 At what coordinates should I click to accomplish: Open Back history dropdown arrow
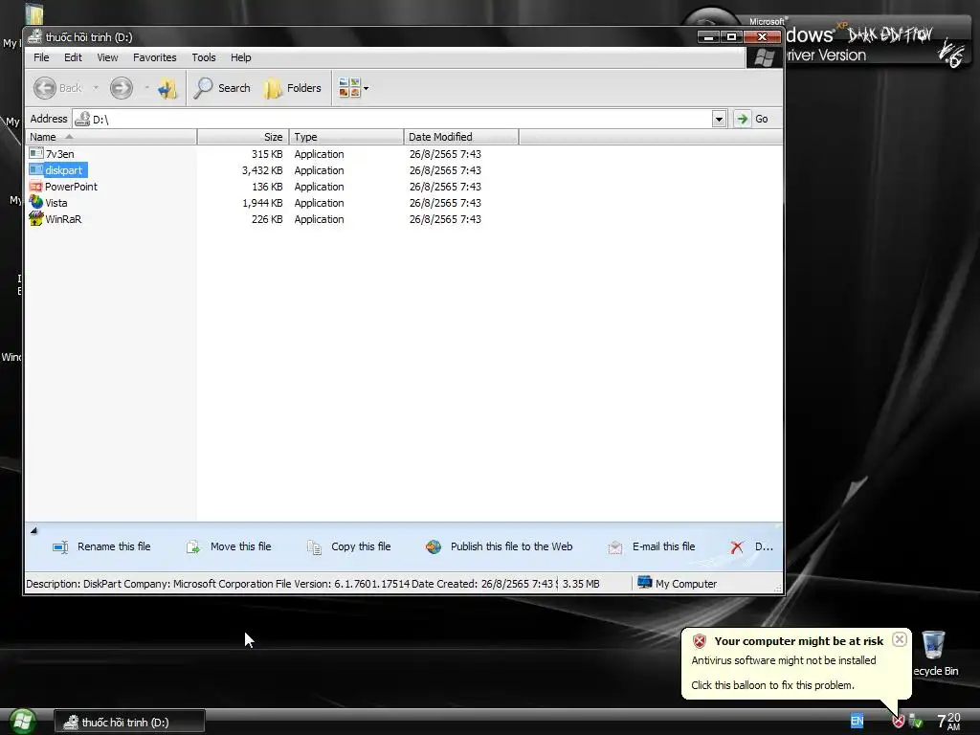click(x=96, y=88)
